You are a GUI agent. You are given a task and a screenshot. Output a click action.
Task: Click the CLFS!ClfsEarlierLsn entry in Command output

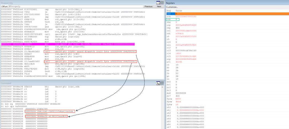(x=50, y=111)
